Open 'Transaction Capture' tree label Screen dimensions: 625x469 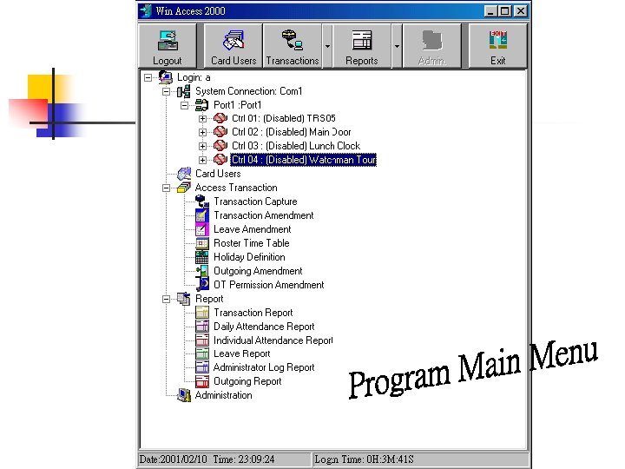coord(255,201)
